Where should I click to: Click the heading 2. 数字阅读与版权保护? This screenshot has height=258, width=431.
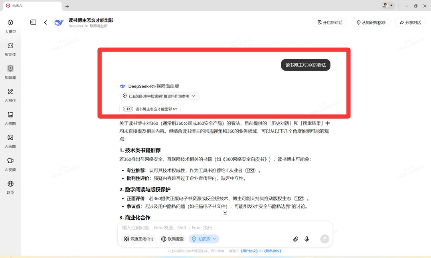(x=145, y=190)
